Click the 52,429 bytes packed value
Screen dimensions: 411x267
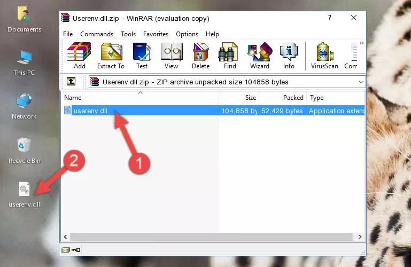point(282,111)
